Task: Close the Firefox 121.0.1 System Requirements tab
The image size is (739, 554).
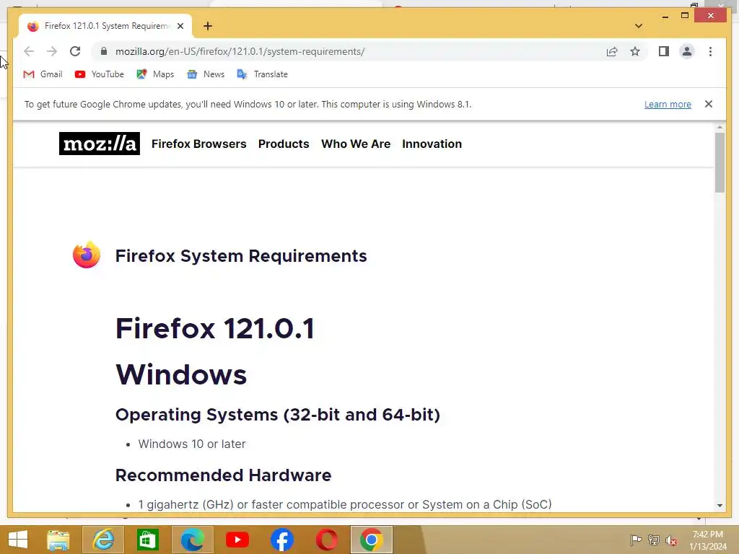Action: [x=180, y=26]
